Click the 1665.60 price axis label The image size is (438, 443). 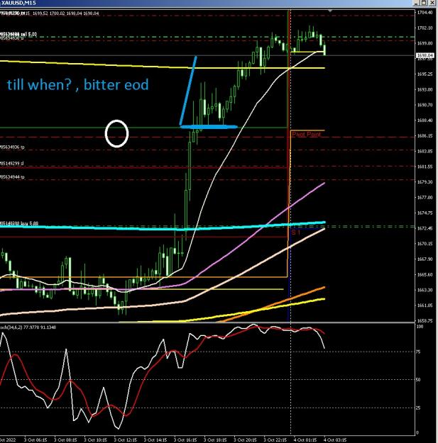coord(425,274)
